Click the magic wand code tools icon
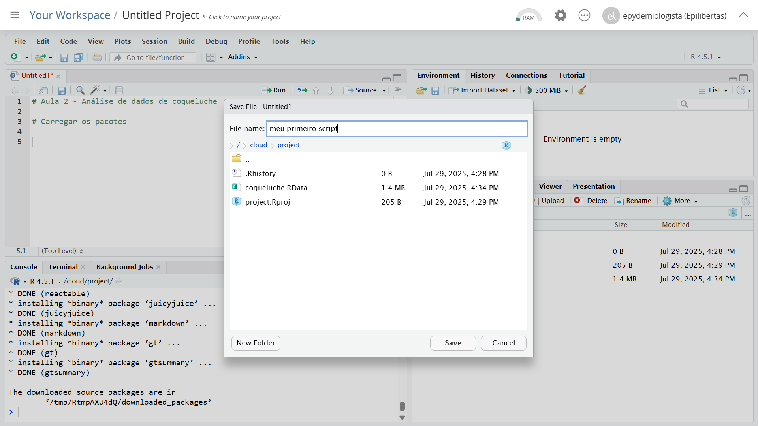The width and height of the screenshot is (758, 426). point(95,90)
